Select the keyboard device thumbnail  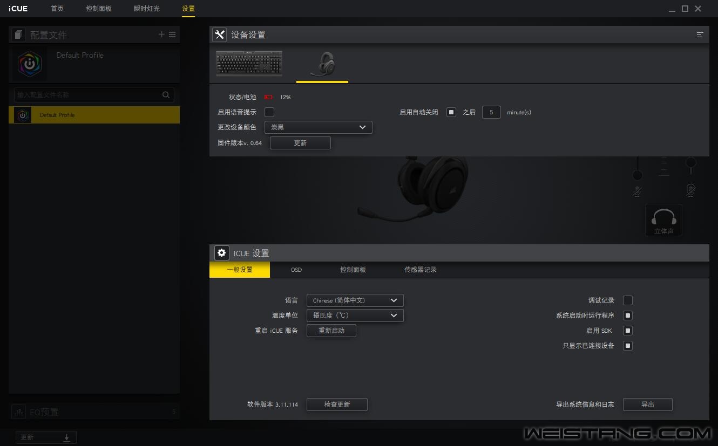pos(249,64)
